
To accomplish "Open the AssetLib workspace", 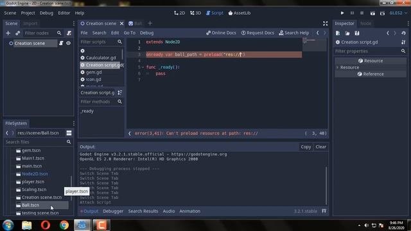I will click(x=240, y=13).
